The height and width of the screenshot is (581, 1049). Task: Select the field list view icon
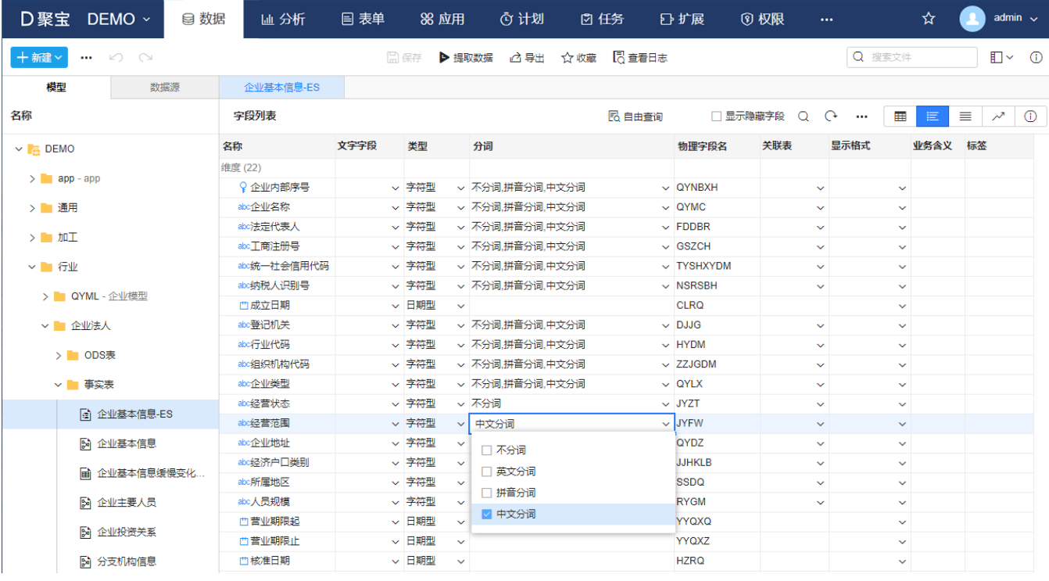point(933,116)
